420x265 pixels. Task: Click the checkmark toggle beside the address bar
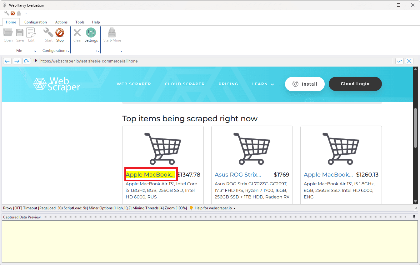pyautogui.click(x=399, y=61)
